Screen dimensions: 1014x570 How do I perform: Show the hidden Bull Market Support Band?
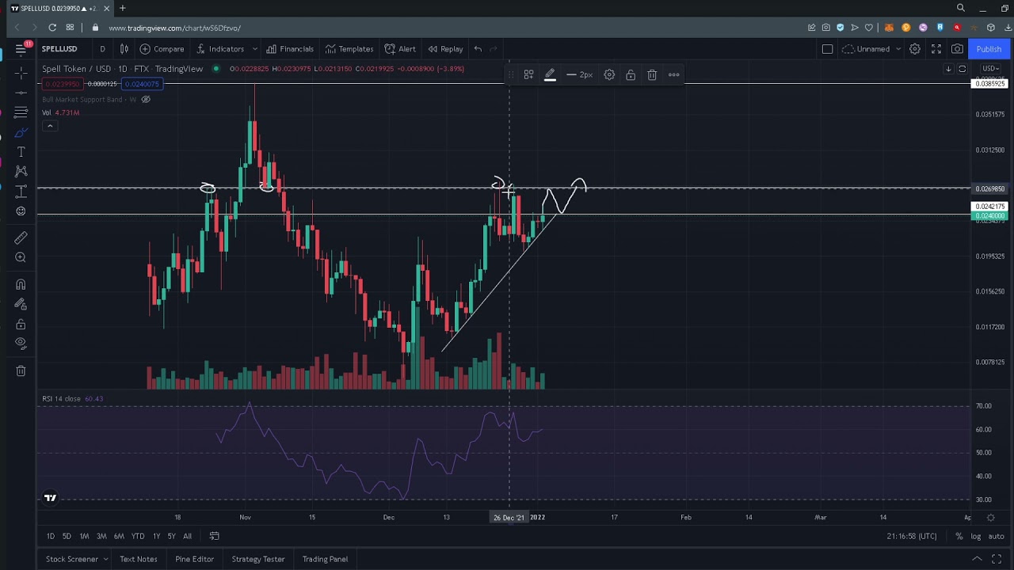pos(146,99)
